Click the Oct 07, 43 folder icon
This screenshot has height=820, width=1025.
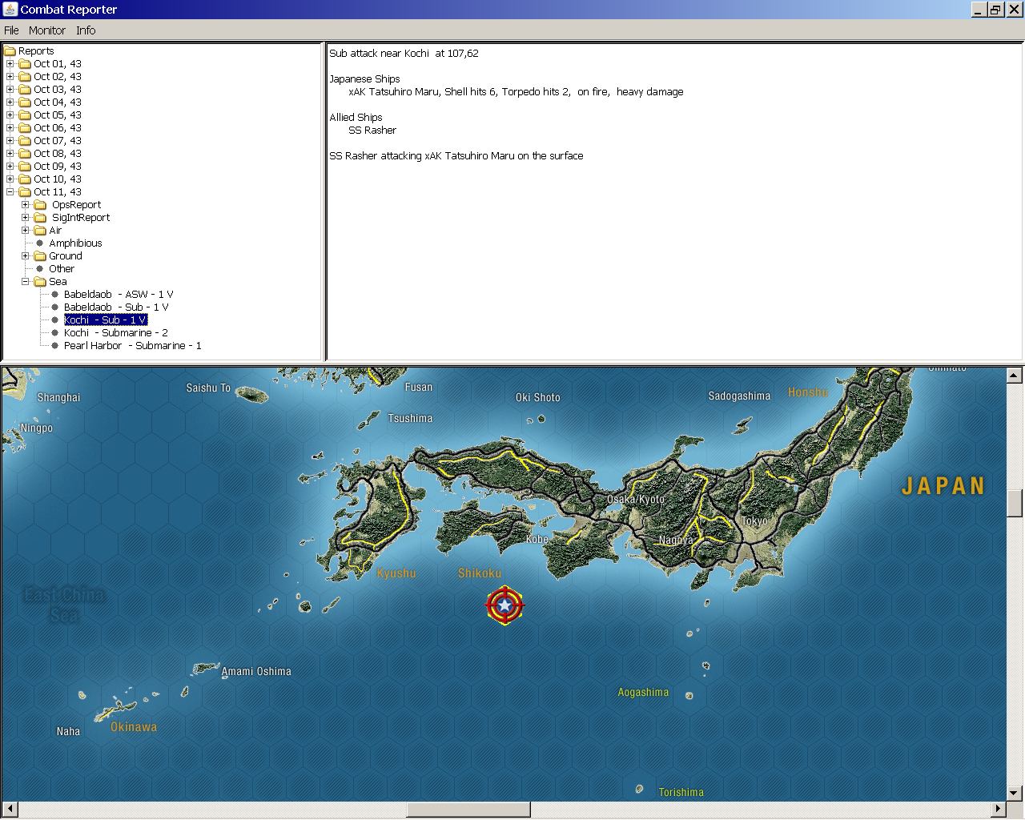24,141
